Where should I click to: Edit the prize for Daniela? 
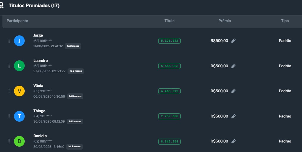234,141
